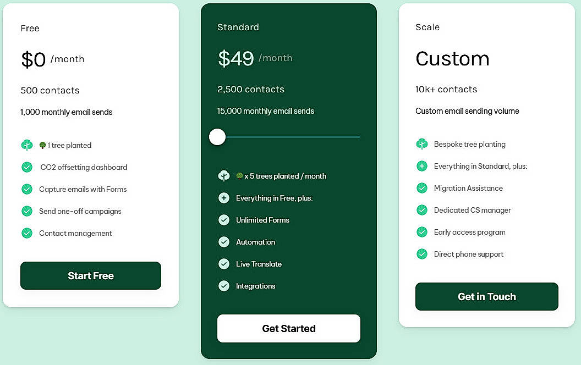The image size is (581, 365).
Task: Select the tree icon next to Standard's tree count
Action: point(224,175)
